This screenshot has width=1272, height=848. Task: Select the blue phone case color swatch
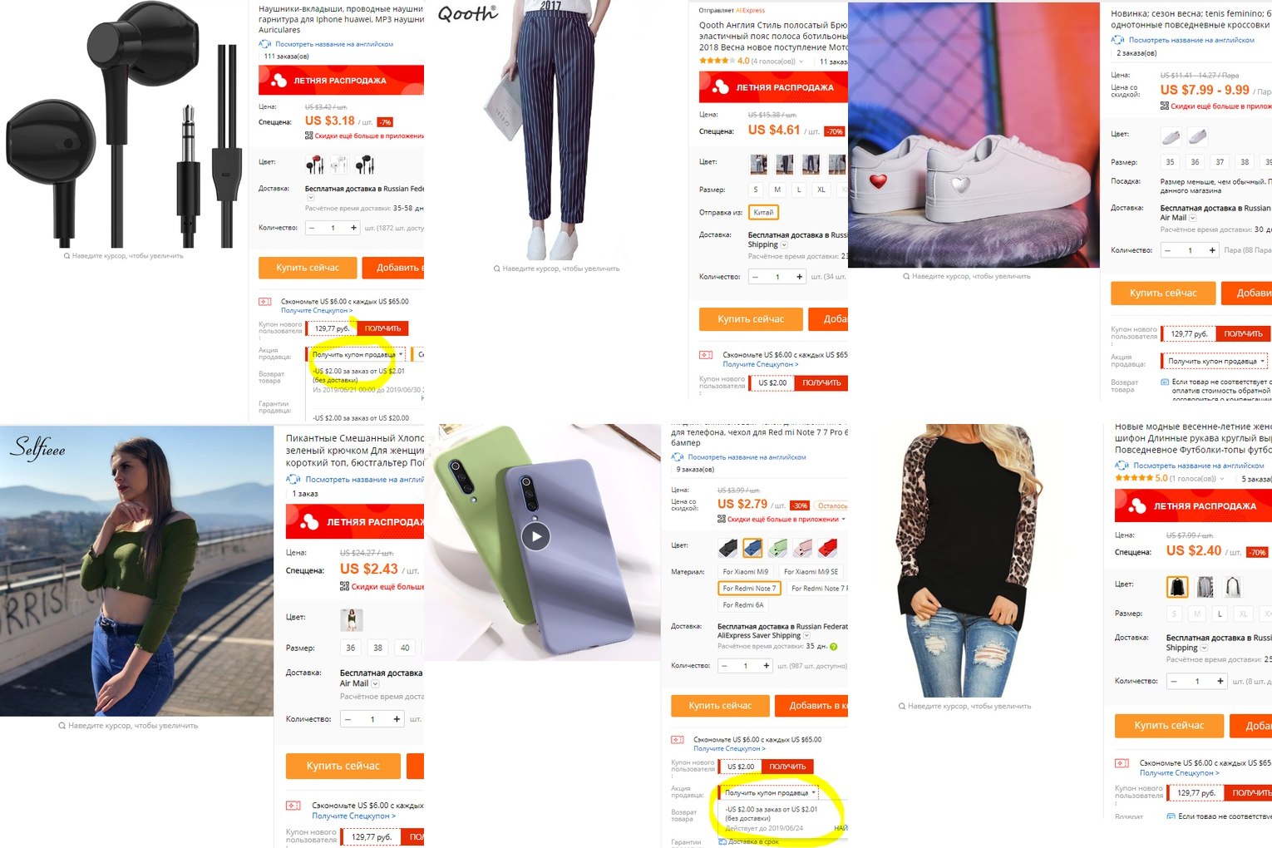pos(752,547)
